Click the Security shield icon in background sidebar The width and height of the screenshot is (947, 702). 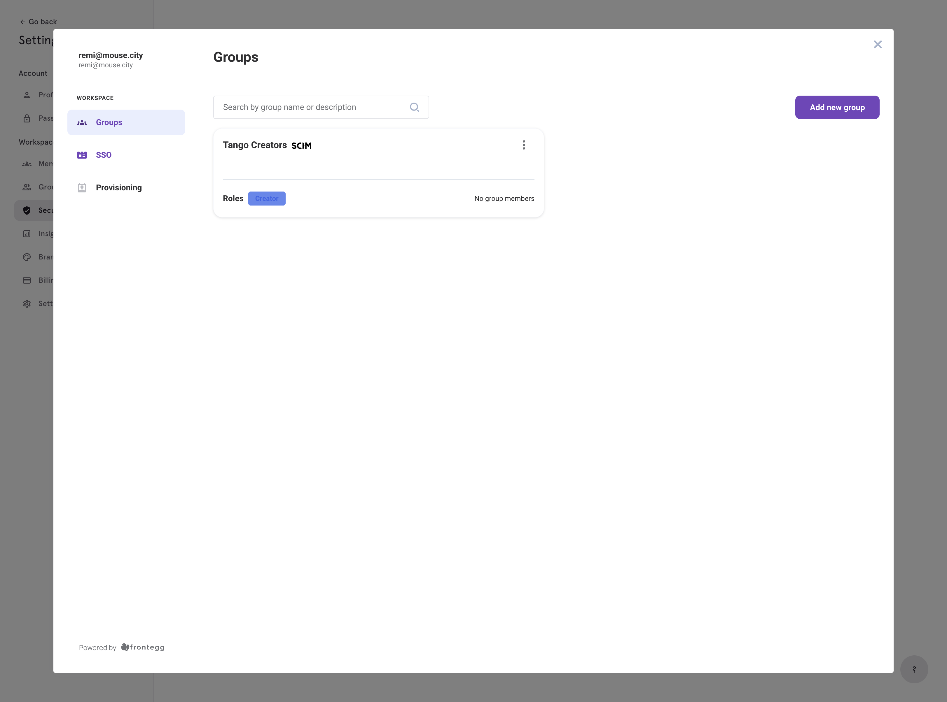click(27, 210)
